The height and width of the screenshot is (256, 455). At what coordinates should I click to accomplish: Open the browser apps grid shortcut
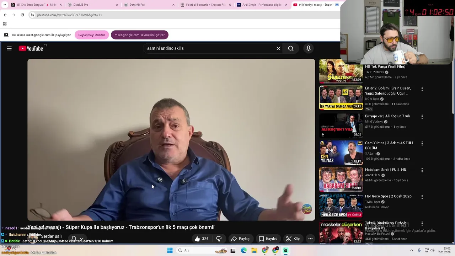[5, 24]
